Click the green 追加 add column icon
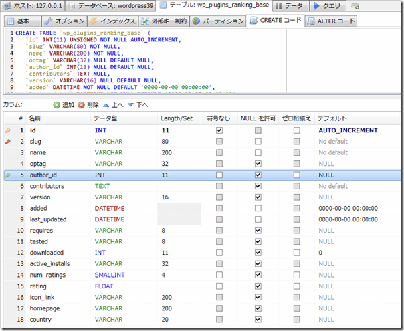The image size is (404, 331). pyautogui.click(x=56, y=105)
